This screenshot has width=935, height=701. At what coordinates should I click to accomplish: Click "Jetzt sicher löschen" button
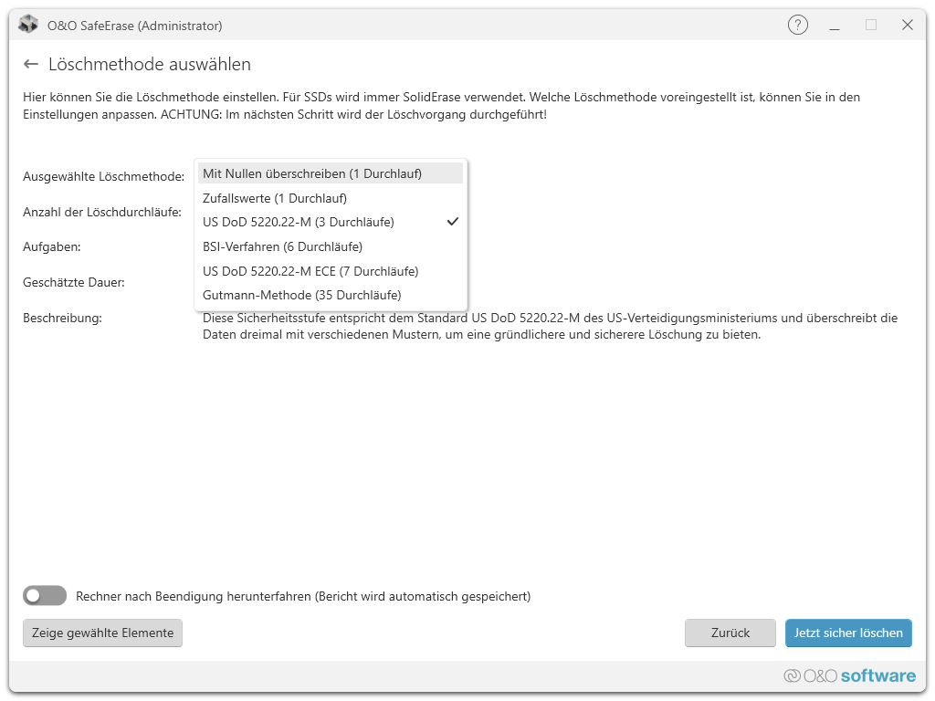click(x=848, y=633)
